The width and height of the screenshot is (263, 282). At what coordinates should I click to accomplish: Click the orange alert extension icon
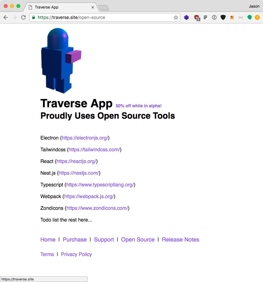click(258, 17)
